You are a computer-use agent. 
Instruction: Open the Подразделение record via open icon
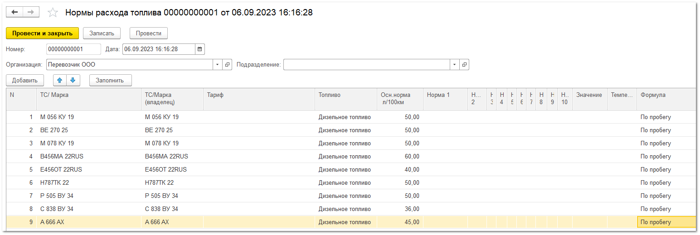tap(464, 65)
